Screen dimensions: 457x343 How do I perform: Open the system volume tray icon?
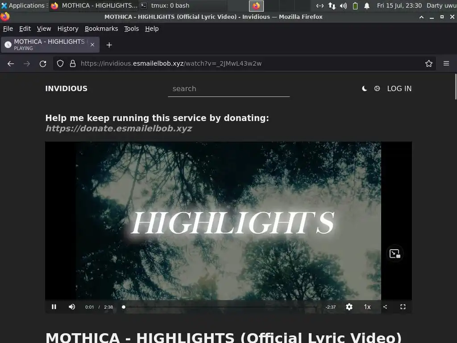[x=343, y=5]
